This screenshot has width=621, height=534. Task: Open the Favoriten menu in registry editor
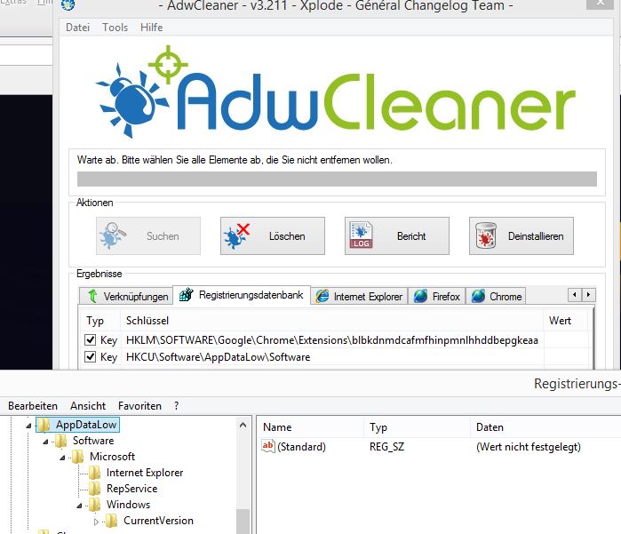click(x=139, y=406)
